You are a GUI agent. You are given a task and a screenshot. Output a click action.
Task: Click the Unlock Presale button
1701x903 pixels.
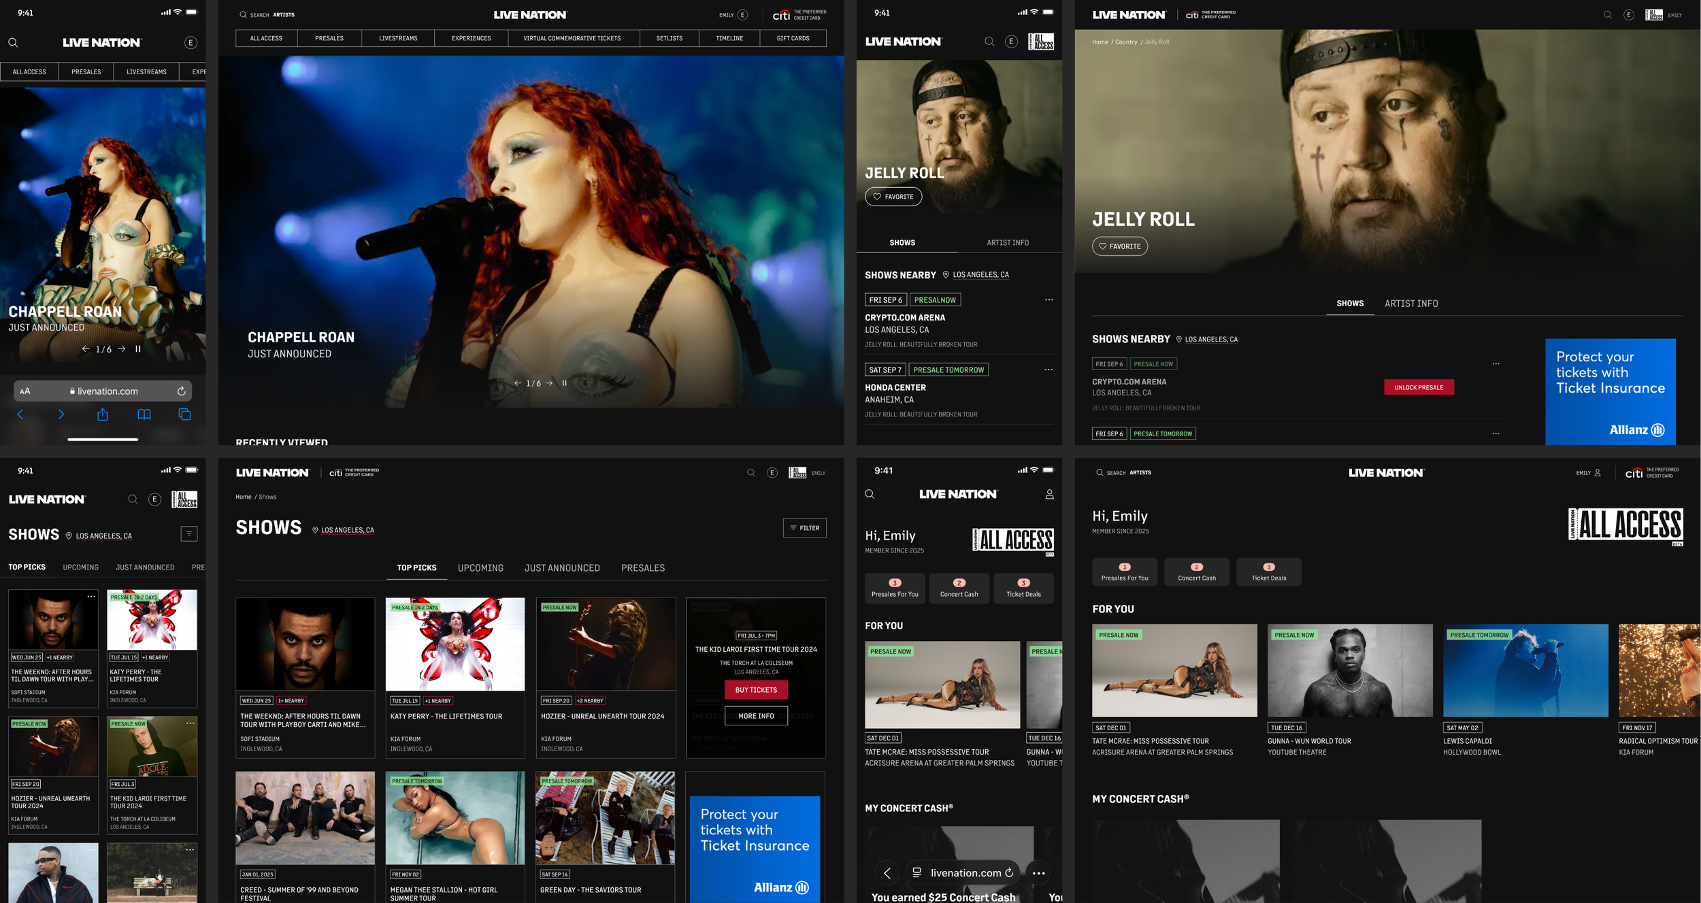coord(1419,387)
